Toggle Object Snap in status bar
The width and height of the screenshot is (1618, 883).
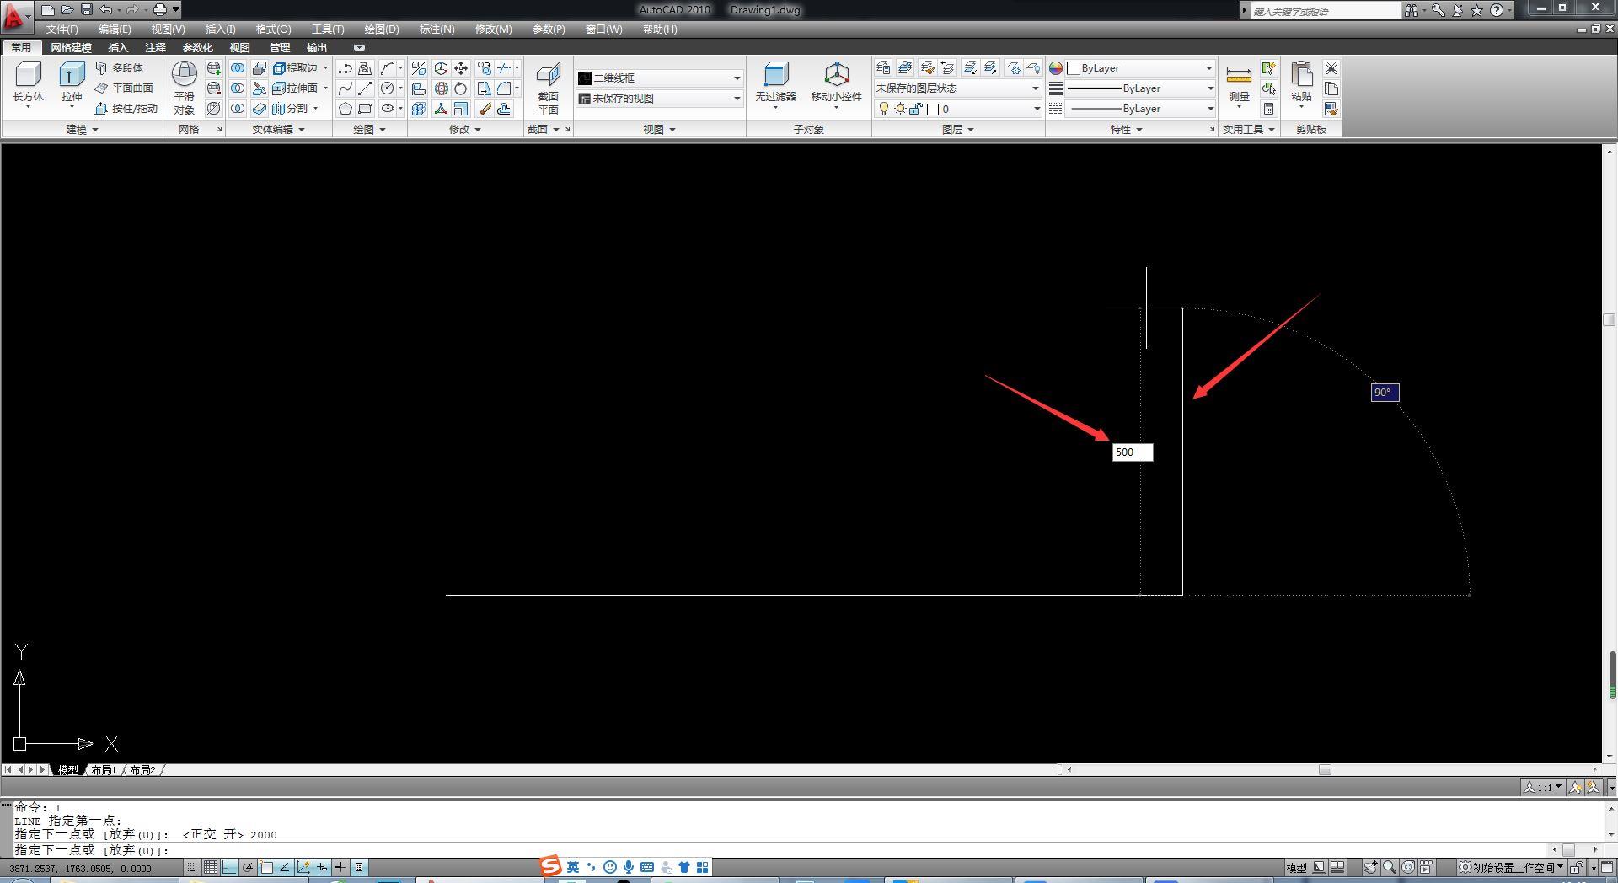[266, 867]
